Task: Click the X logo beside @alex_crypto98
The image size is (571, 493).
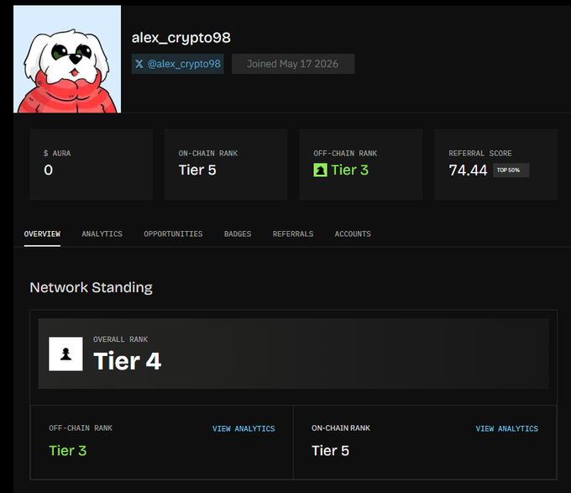Action: [x=139, y=64]
